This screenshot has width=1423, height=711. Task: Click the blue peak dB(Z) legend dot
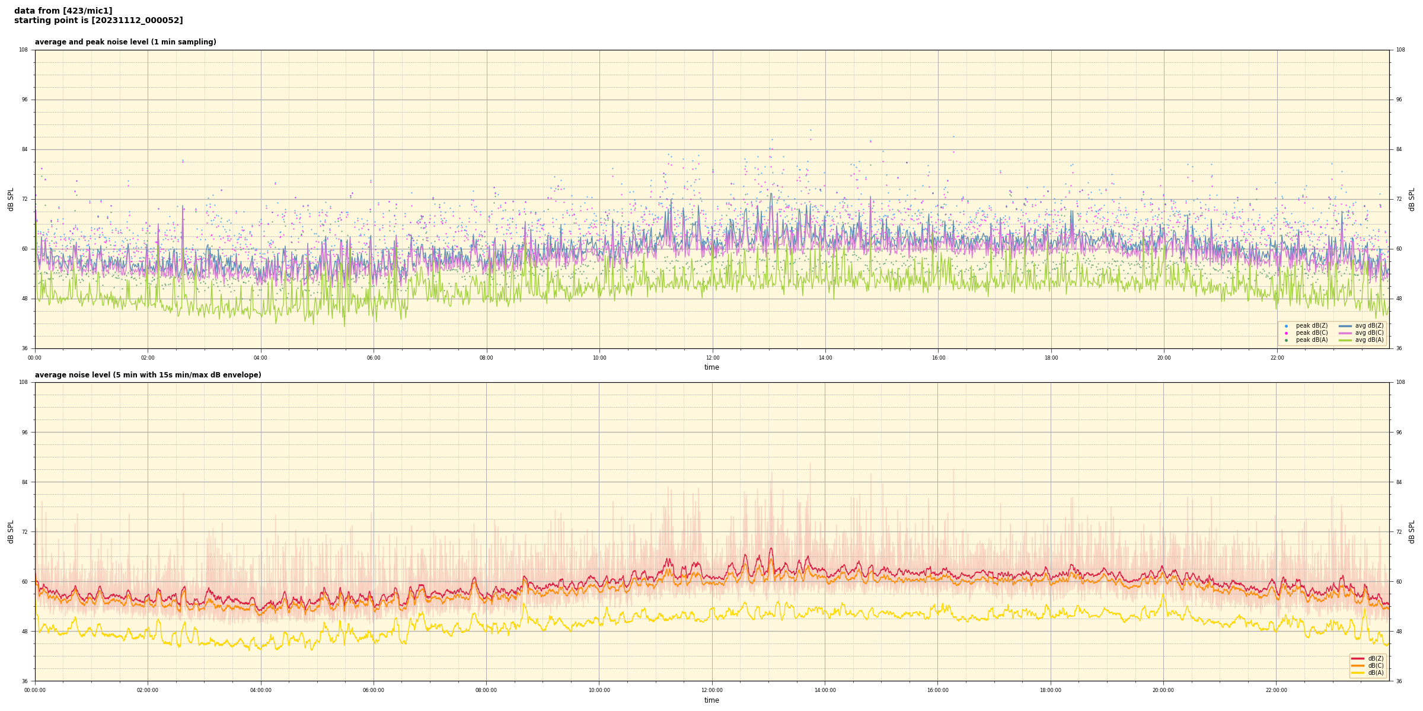1286,326
